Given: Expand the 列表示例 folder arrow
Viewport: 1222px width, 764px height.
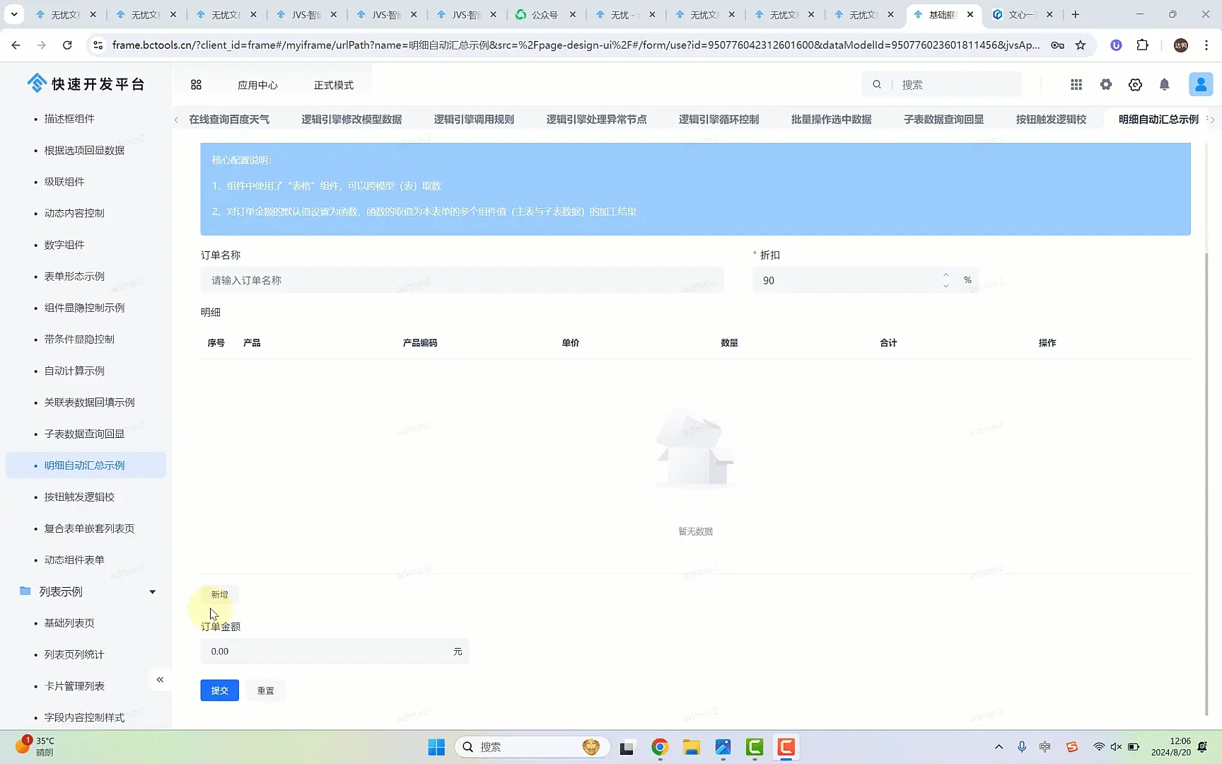Looking at the screenshot, I should 152,592.
